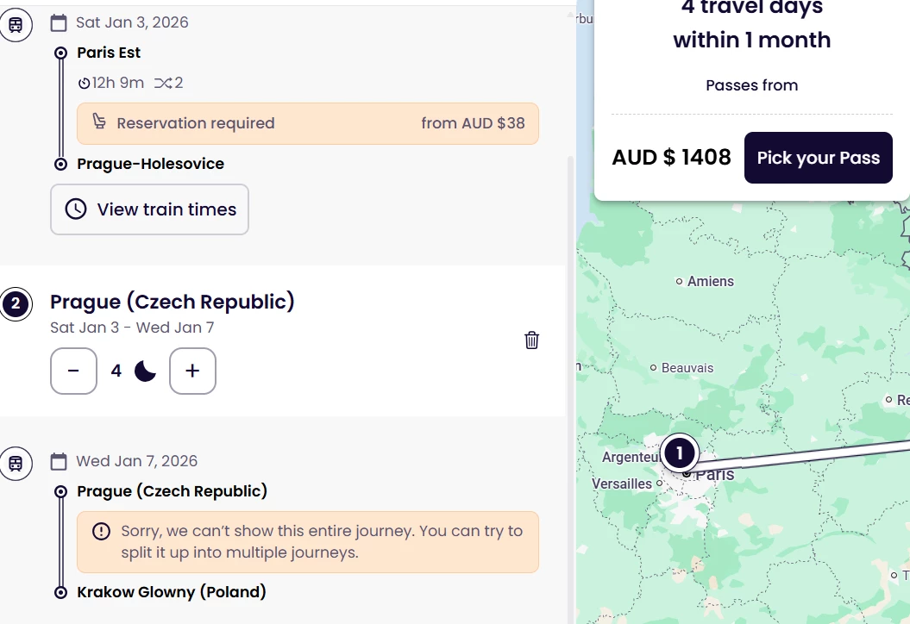Screen dimensions: 910x624
Task: Click Paris Est departure station
Action: pos(109,53)
